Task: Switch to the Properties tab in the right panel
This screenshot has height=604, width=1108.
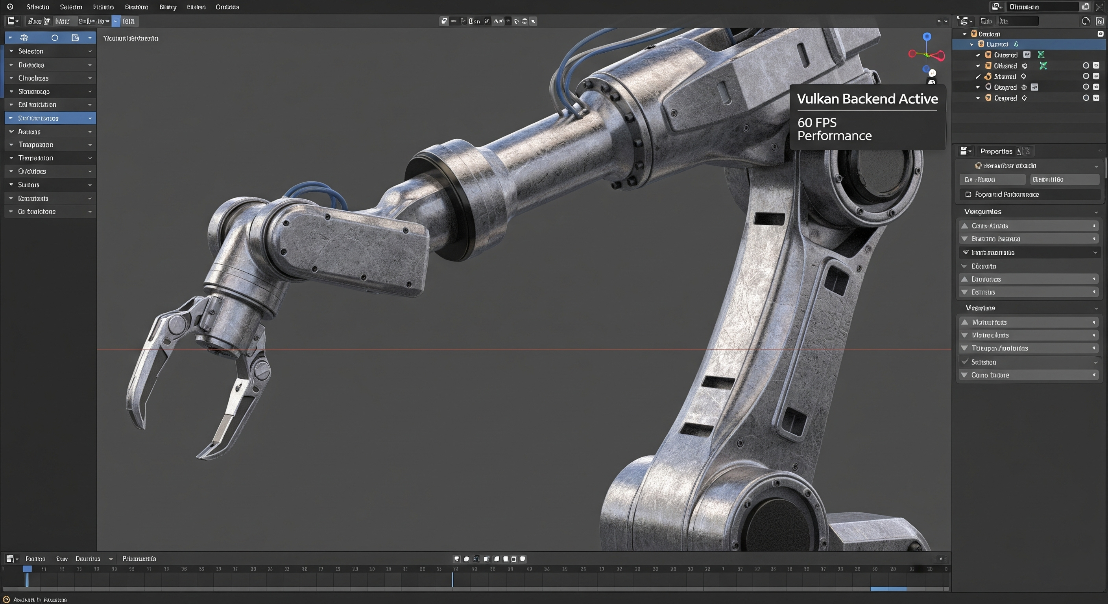Action: coord(996,151)
